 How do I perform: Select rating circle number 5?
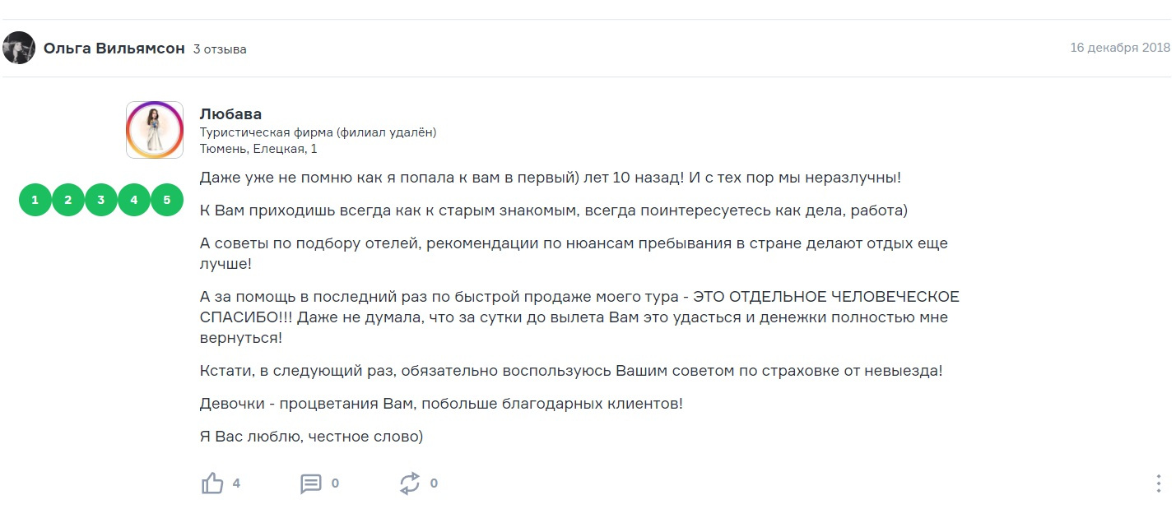pyautogui.click(x=167, y=200)
